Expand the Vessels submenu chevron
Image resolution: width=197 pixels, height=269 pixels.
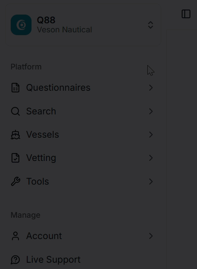(151, 134)
